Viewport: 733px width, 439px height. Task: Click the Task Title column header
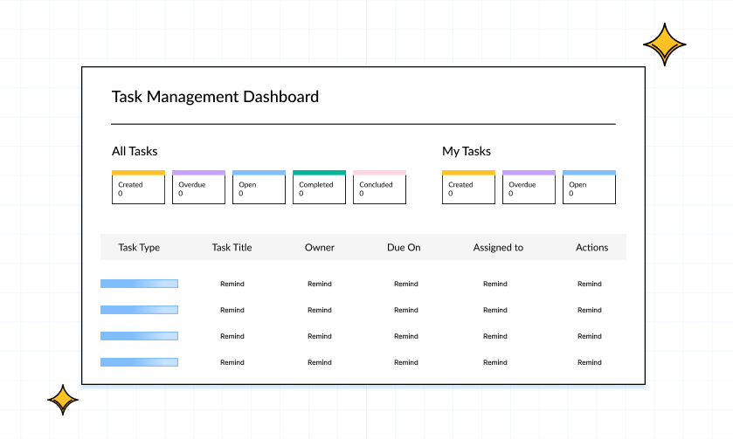232,248
